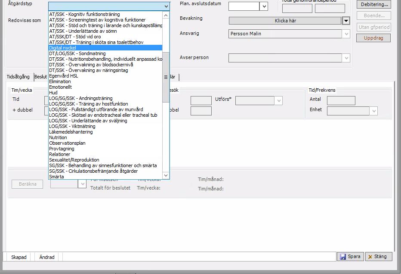Image resolution: width=401 pixels, height=274 pixels.
Task: Click the Plan. avslutsdatum date field
Action: 244,6
